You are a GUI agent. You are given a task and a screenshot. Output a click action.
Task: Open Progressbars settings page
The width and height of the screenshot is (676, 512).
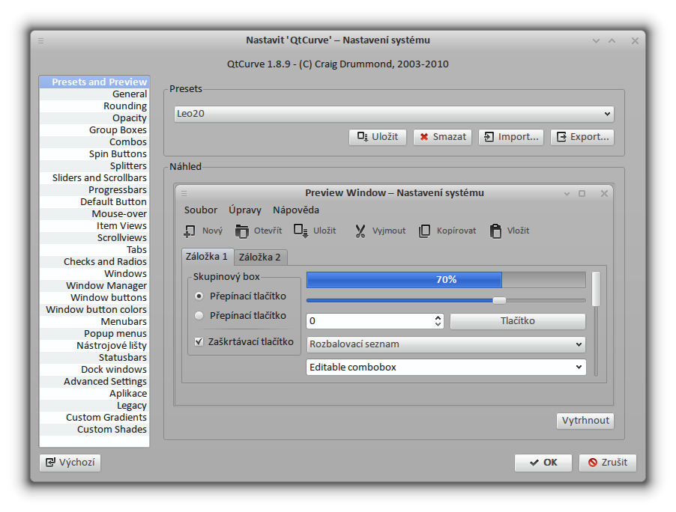[94, 190]
